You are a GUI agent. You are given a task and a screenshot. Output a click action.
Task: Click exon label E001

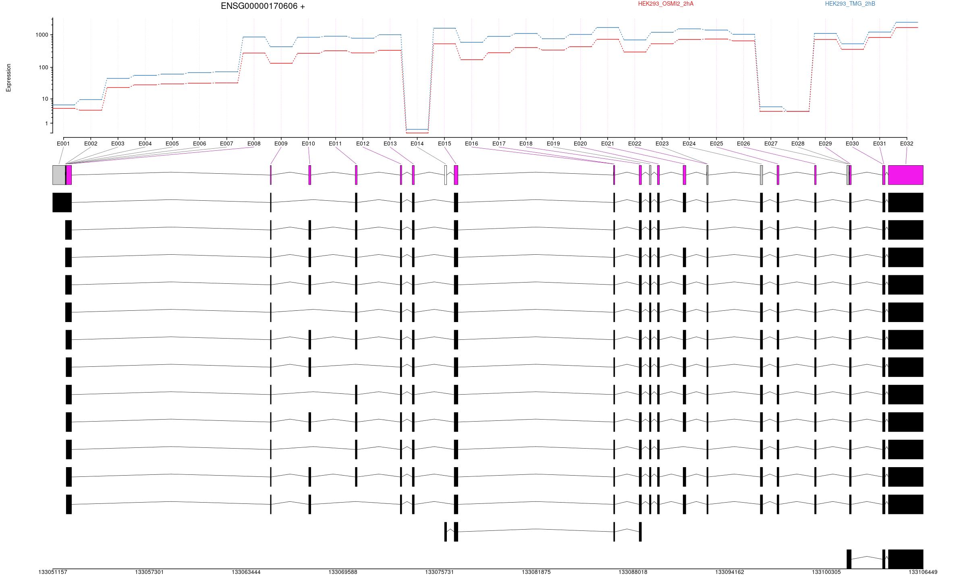pyautogui.click(x=63, y=143)
